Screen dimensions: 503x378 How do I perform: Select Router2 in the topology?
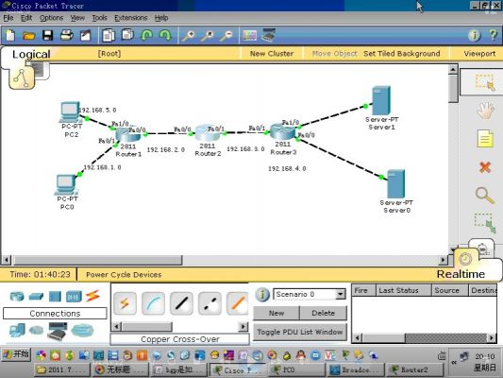click(x=208, y=133)
